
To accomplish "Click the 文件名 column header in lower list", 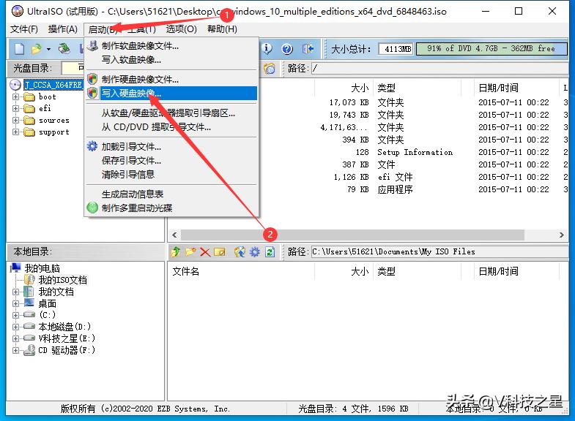I will pyautogui.click(x=241, y=271).
